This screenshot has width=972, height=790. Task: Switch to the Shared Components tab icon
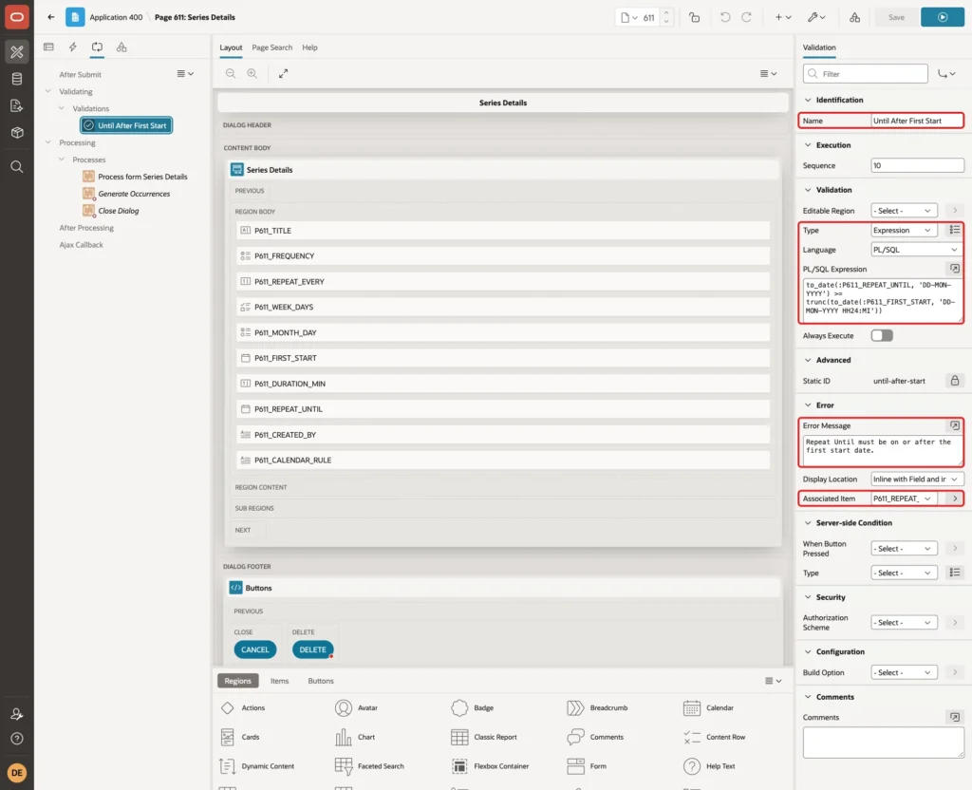click(121, 47)
